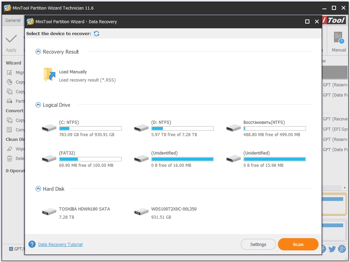Click the Data Recovery Tutorial help icon

(x=32, y=244)
